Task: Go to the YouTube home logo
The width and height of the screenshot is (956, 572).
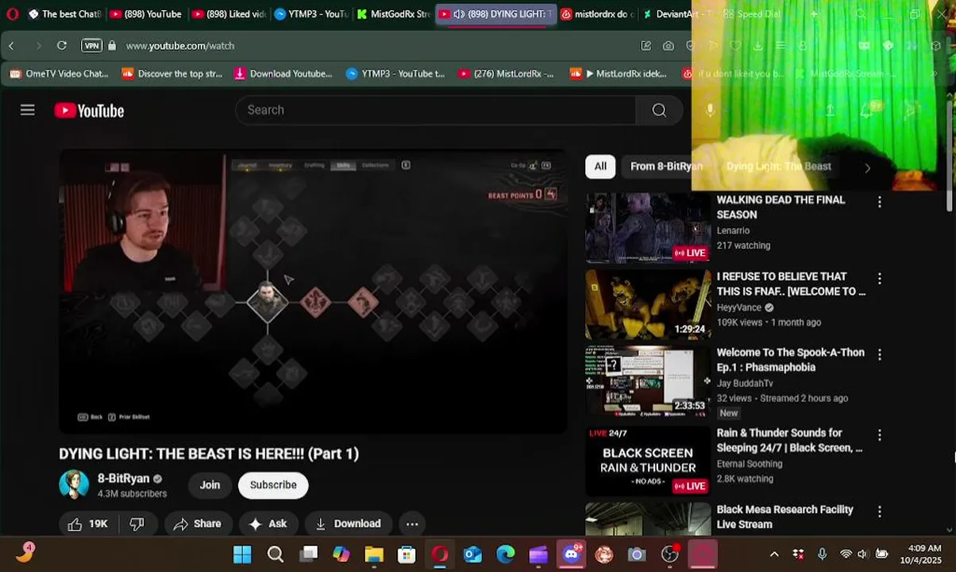Action: pos(89,110)
